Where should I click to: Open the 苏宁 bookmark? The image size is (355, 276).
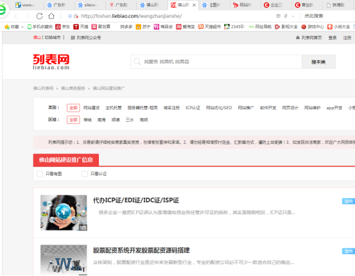pos(143,27)
